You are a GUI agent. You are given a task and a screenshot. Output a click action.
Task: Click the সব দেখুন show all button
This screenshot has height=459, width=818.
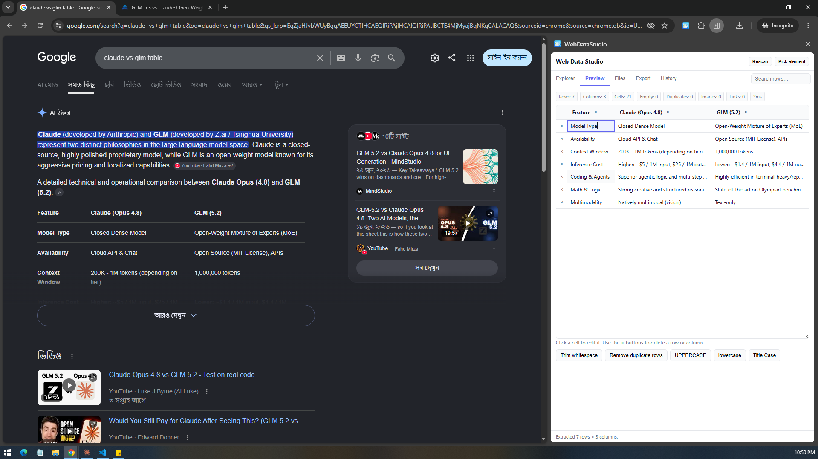(427, 268)
